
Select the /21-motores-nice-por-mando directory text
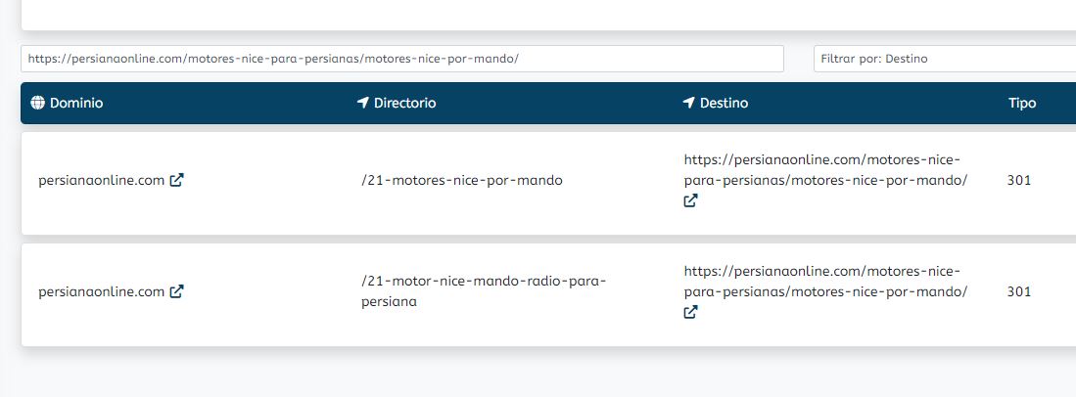[462, 180]
